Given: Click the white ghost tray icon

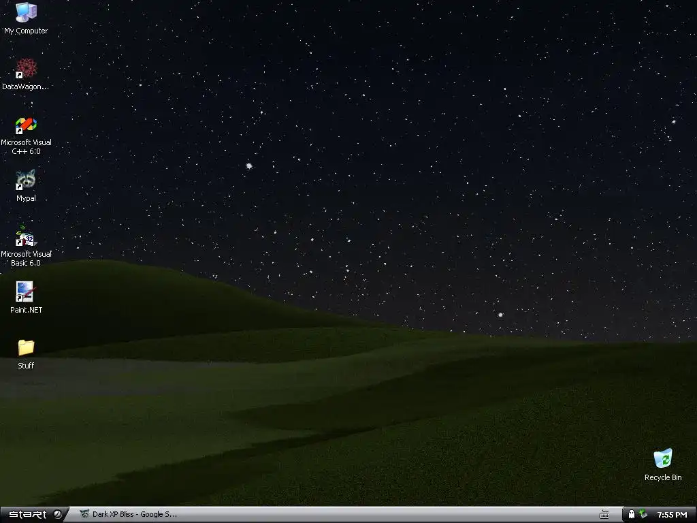Looking at the screenshot, I should coord(631,515).
